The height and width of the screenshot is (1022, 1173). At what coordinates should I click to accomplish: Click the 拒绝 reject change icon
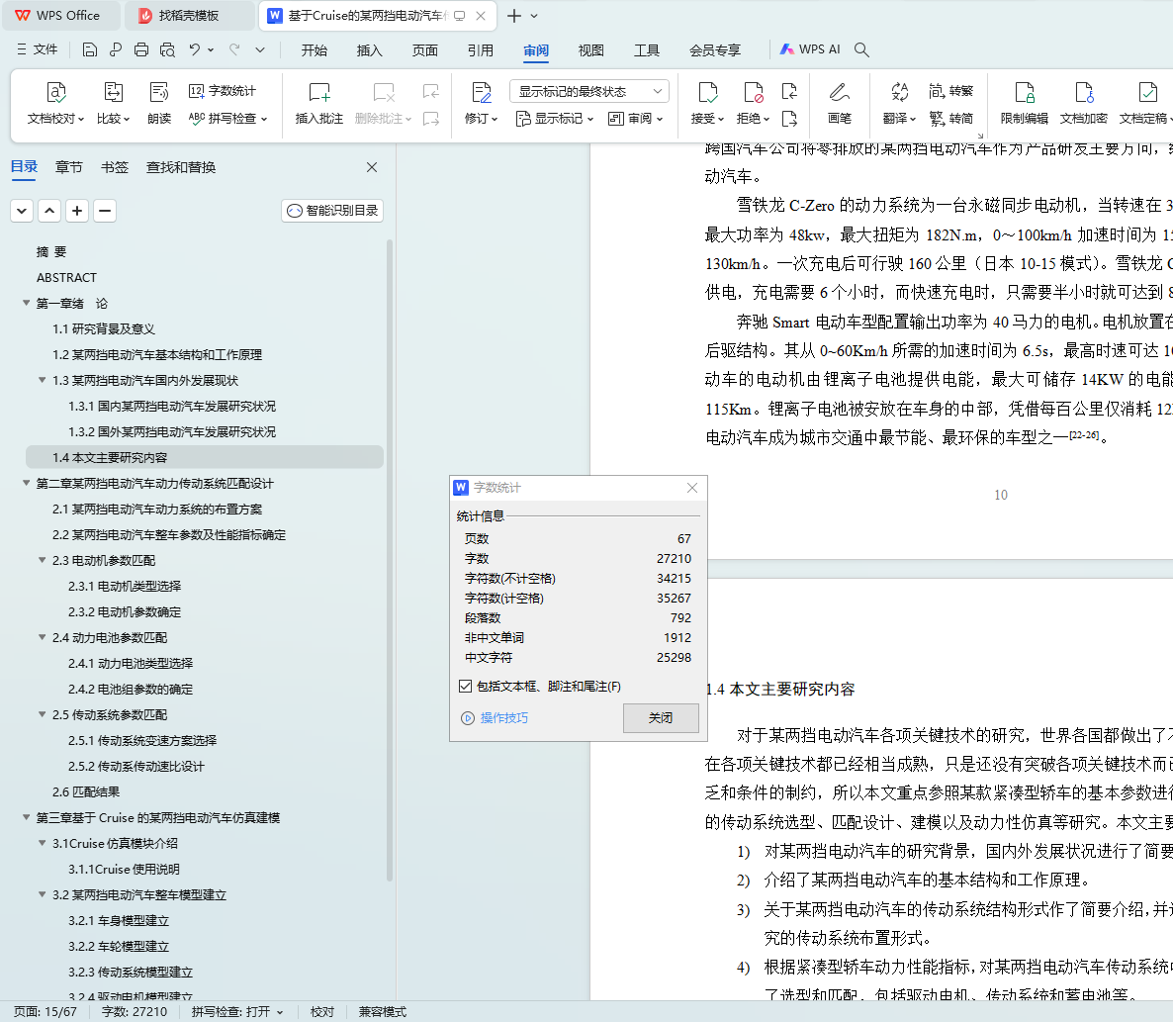tap(753, 93)
